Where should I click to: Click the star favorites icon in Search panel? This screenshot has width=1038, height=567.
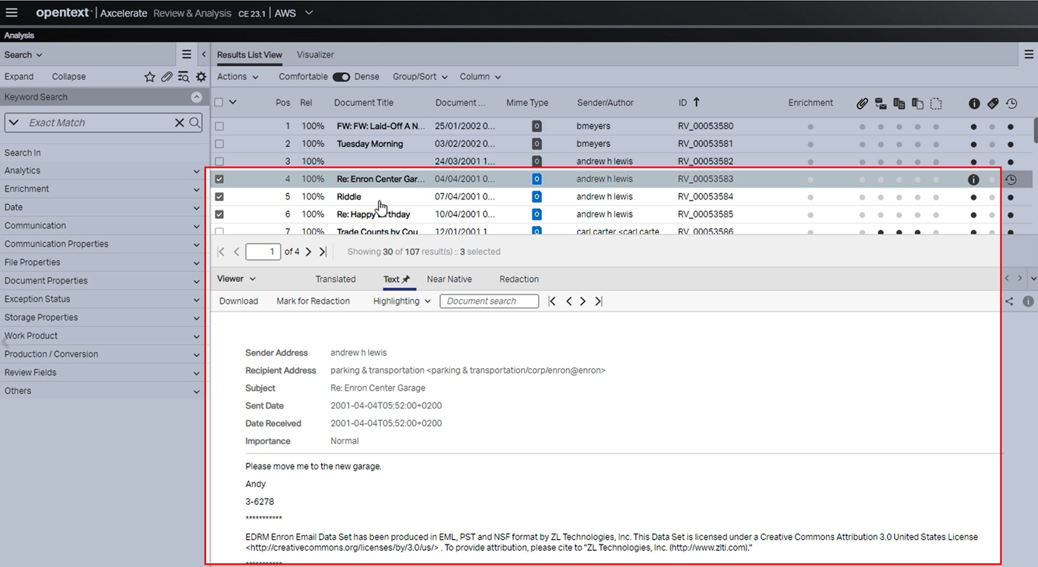(149, 77)
